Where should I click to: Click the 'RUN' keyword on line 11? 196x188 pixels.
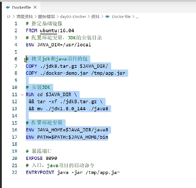point(30,94)
